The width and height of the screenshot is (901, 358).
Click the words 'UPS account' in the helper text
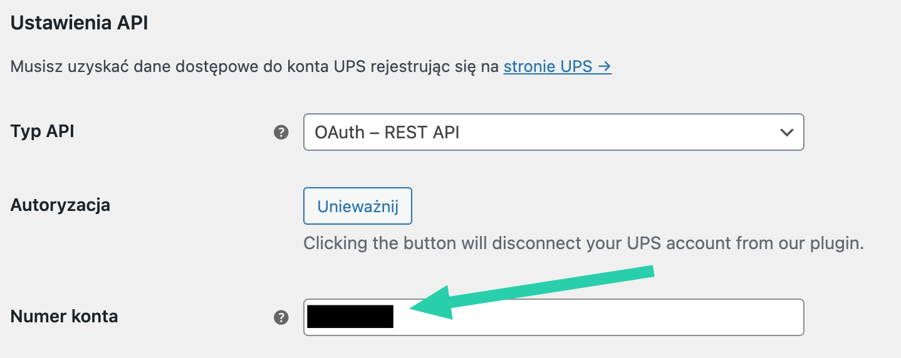(694, 243)
